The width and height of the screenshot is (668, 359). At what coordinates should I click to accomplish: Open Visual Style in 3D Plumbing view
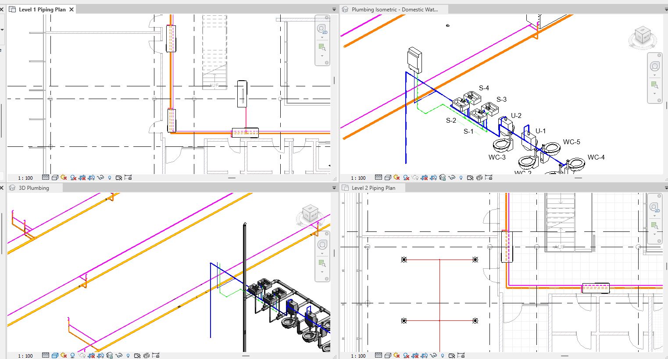[x=55, y=355]
